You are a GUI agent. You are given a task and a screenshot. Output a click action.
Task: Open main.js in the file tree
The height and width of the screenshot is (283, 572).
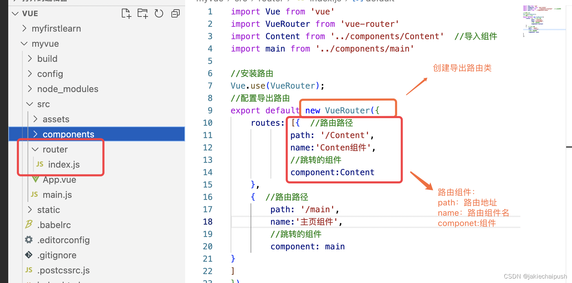point(57,195)
